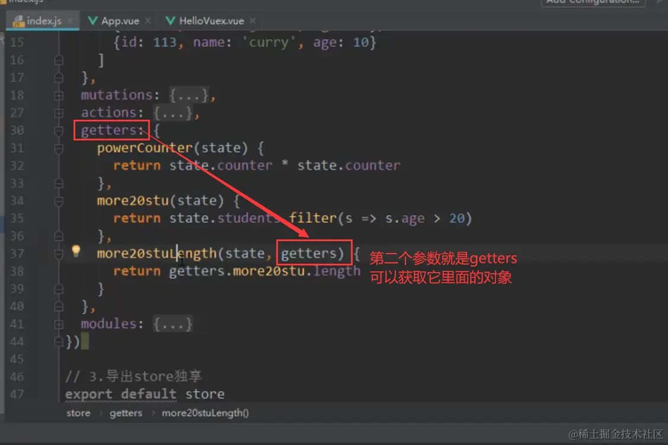Close the index.js tab
This screenshot has height=445, width=668.
pos(71,20)
